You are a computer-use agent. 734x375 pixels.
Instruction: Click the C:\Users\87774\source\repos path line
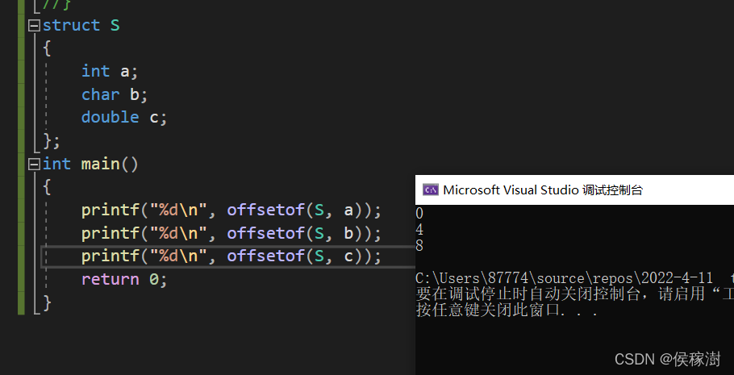pos(574,278)
